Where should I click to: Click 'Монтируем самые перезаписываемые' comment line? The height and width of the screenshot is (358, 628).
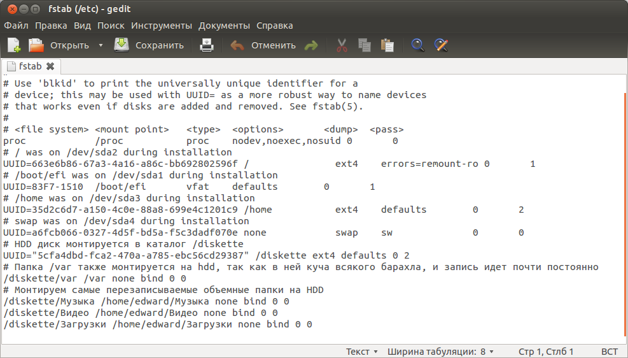(164, 290)
